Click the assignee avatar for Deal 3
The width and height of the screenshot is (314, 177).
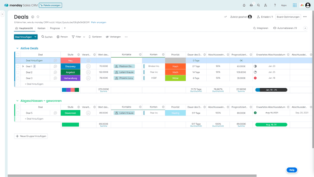pos(89,78)
